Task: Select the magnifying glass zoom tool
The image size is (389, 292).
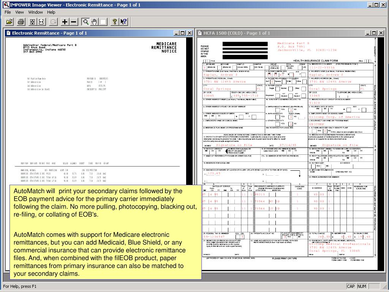Action: [85, 22]
